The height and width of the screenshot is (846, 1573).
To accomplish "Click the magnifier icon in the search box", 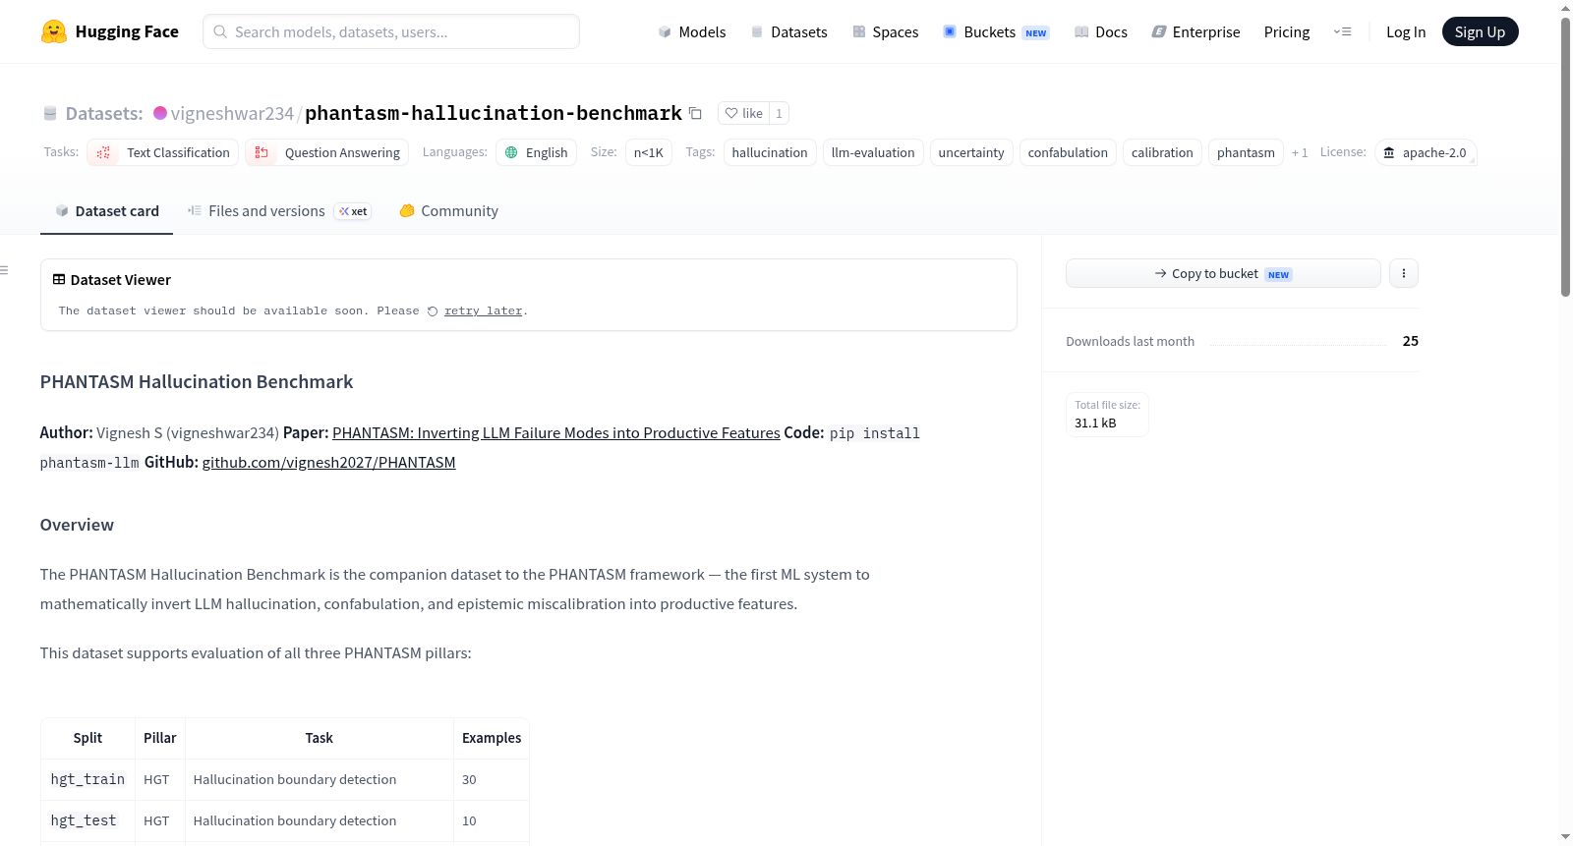I will pos(221,31).
